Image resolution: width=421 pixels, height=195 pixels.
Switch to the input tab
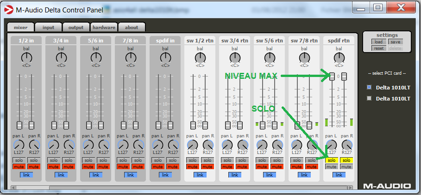(48, 27)
